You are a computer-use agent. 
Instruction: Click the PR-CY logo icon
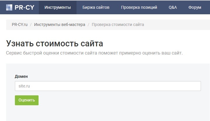[x=9, y=7]
